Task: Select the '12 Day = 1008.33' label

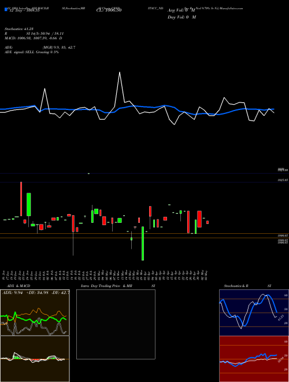Action: (25, 11)
